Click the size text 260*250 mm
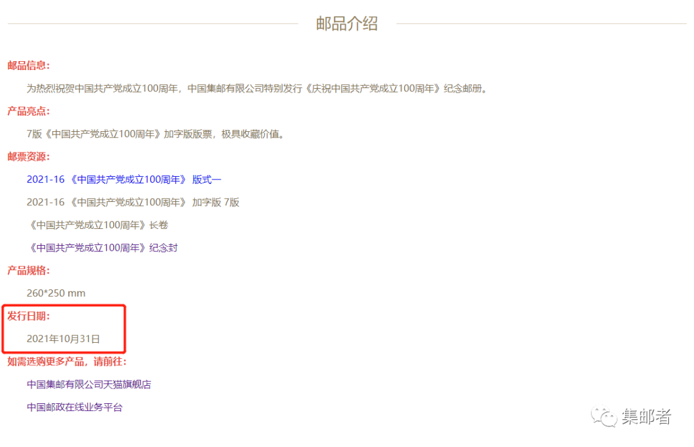 click(56, 293)
